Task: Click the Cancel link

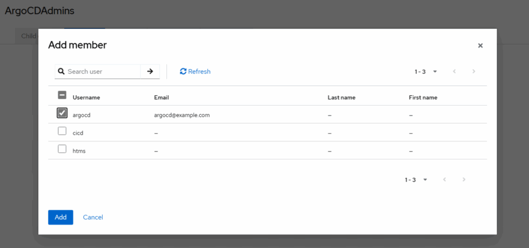Action: (x=93, y=218)
